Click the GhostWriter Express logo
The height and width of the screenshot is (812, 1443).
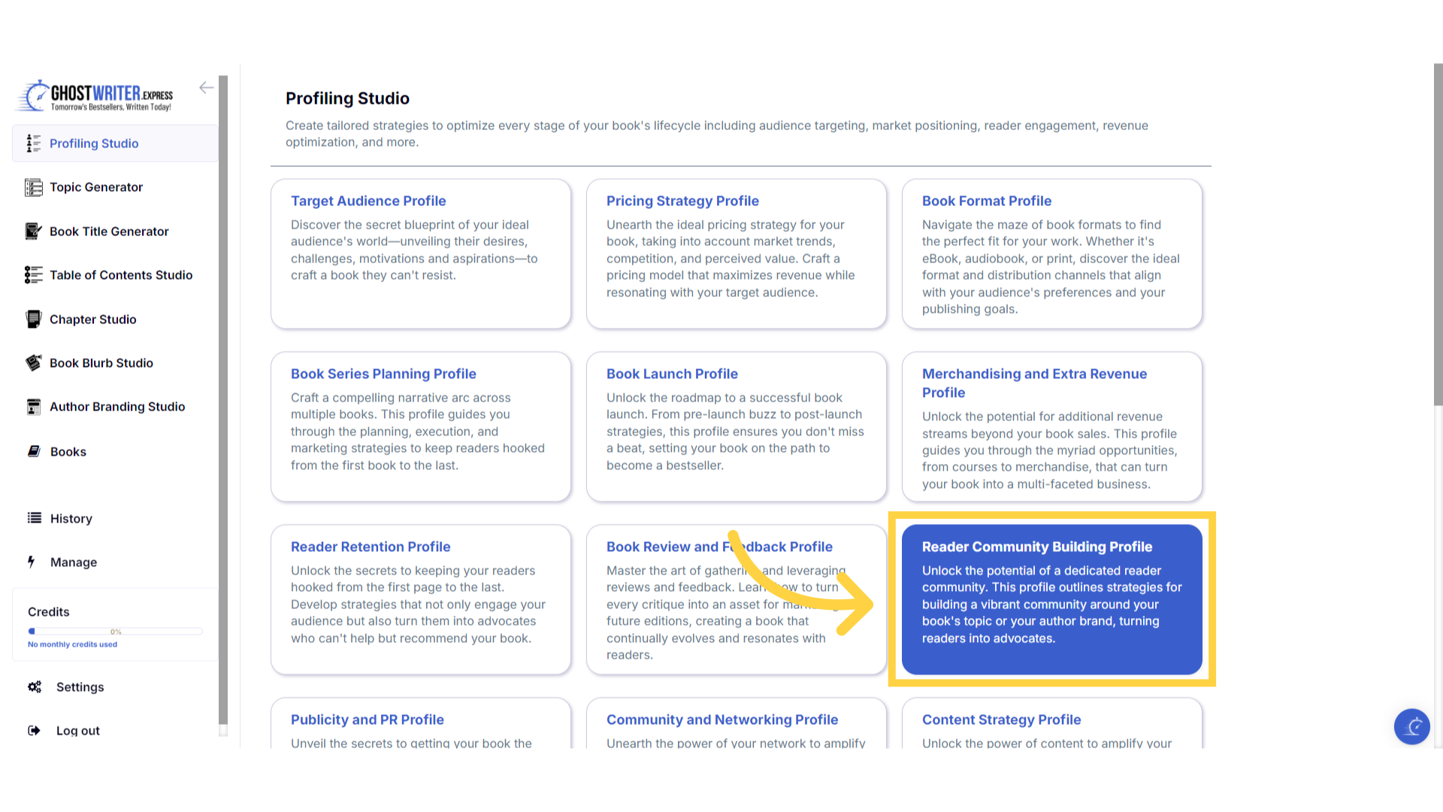96,95
